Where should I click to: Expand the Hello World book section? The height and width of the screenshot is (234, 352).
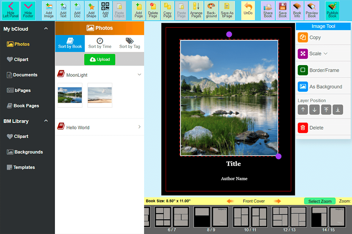139,127
